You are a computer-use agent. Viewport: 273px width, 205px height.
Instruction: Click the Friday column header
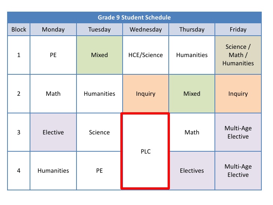(x=238, y=30)
